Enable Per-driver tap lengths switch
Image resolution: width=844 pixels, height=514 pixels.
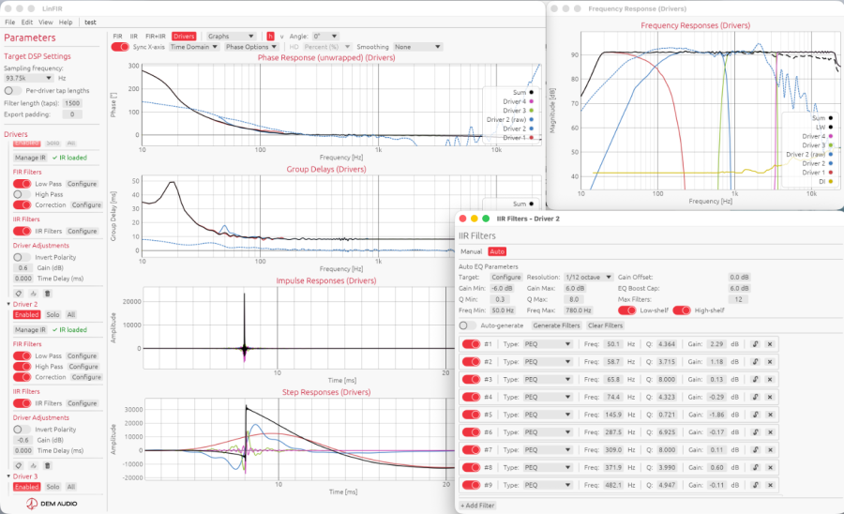[11, 90]
